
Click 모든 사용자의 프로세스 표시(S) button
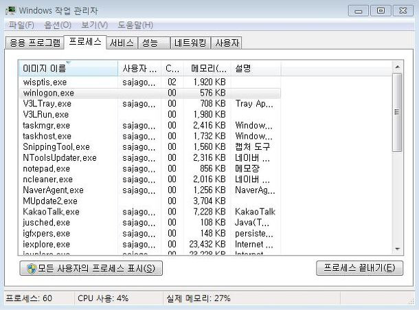[91, 268]
